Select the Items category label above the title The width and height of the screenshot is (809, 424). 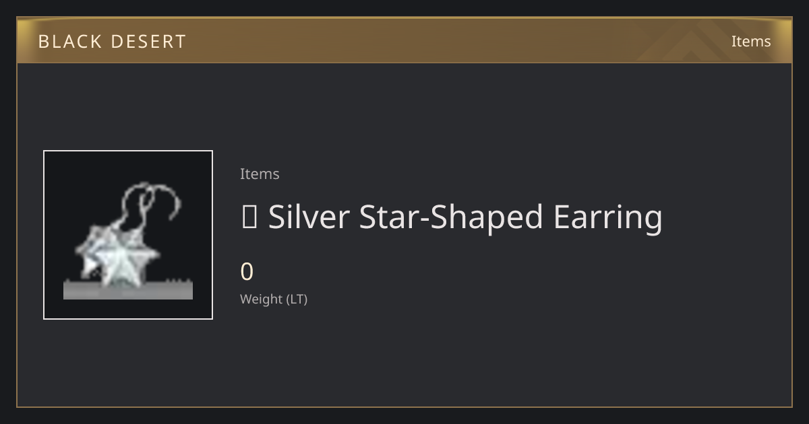click(x=260, y=174)
